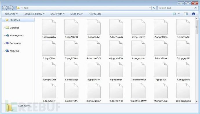Viewport: 200px width, 114px height.
Task: Click the New folder button
Action: pyautogui.click(x=95, y=14)
